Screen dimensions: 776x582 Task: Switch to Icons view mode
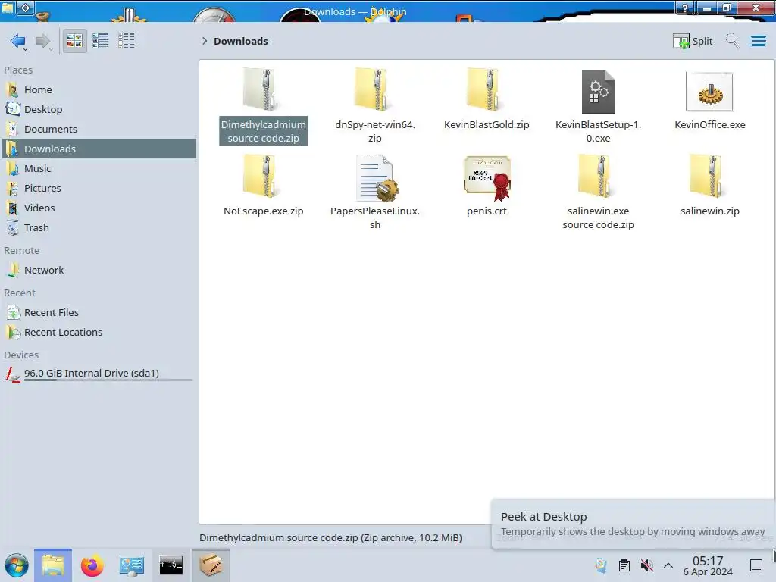(x=75, y=41)
